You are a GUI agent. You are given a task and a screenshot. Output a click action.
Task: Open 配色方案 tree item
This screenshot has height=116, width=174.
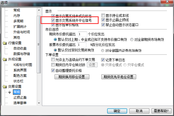pos(20,76)
